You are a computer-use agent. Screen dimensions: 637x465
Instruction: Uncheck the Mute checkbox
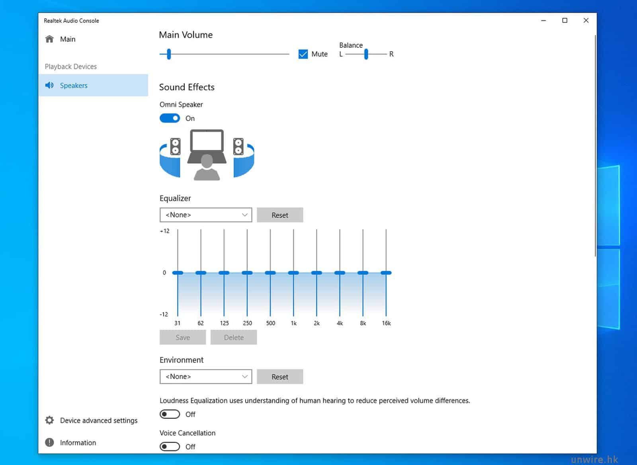tap(303, 54)
